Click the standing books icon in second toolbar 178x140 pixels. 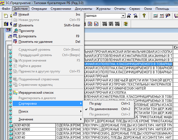point(6,24)
